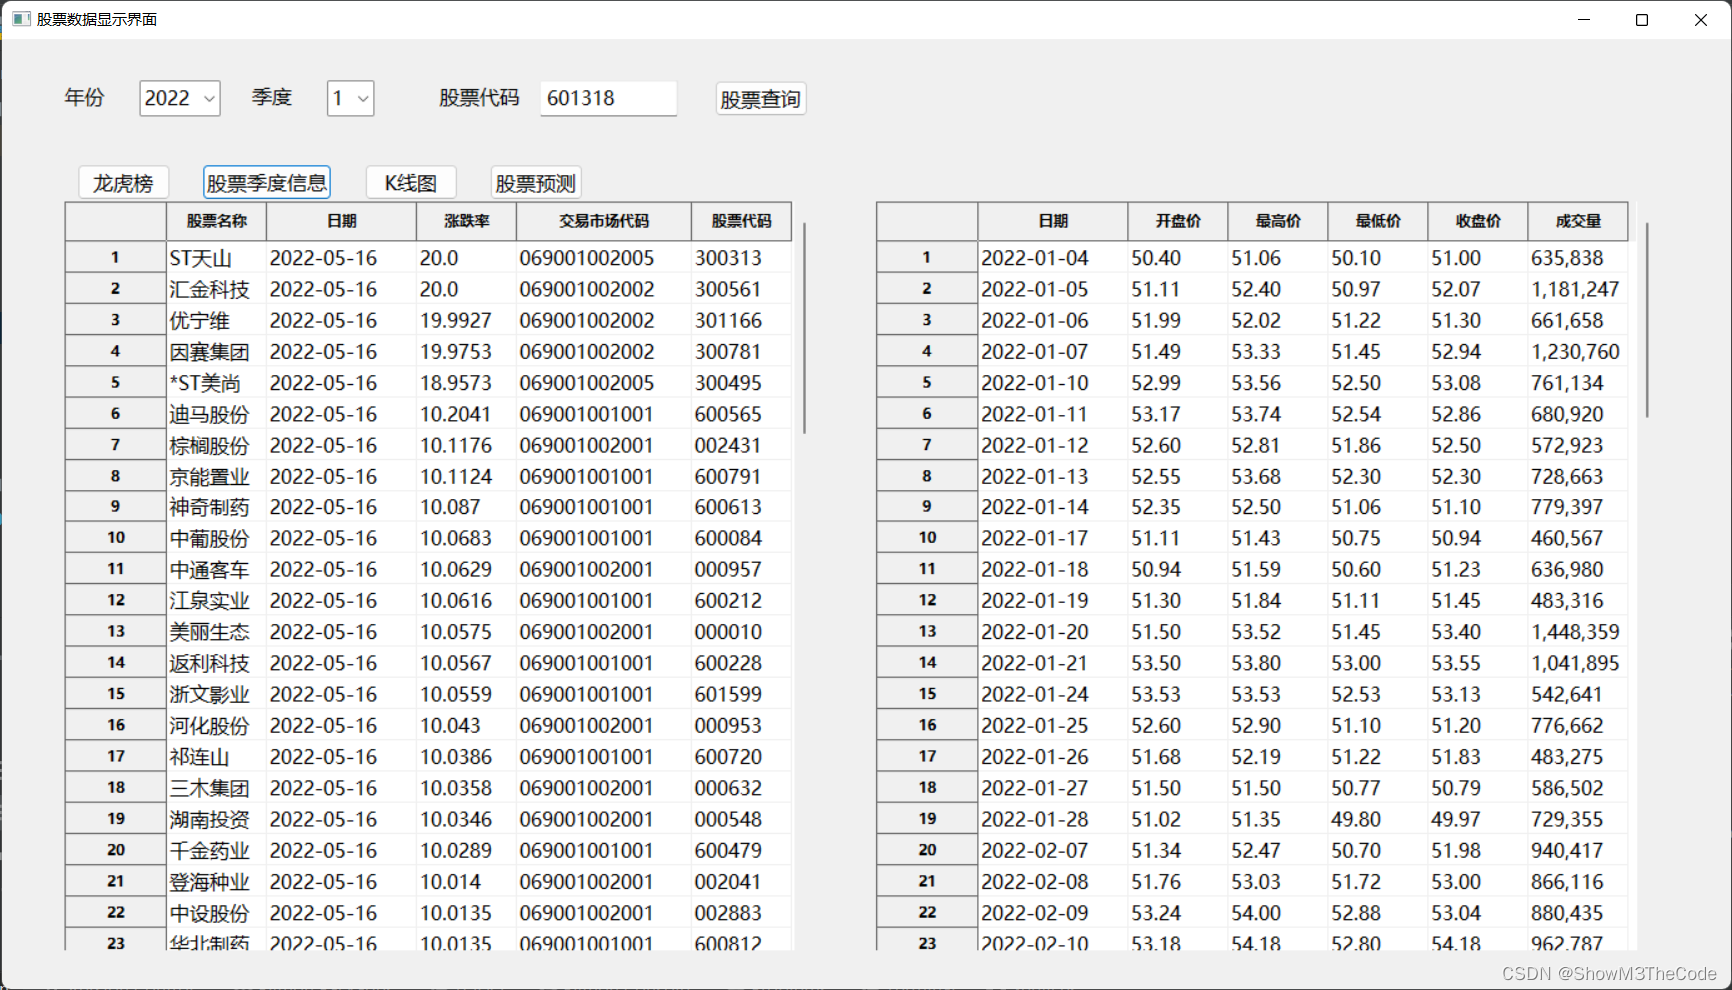Screen dimensions: 1732x990
Task: Select the 交易市场代码 column header
Action: [604, 221]
